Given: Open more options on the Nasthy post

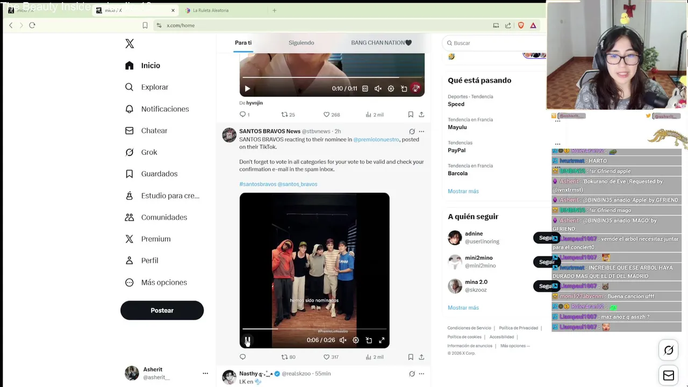Looking at the screenshot, I should pyautogui.click(x=421, y=374).
